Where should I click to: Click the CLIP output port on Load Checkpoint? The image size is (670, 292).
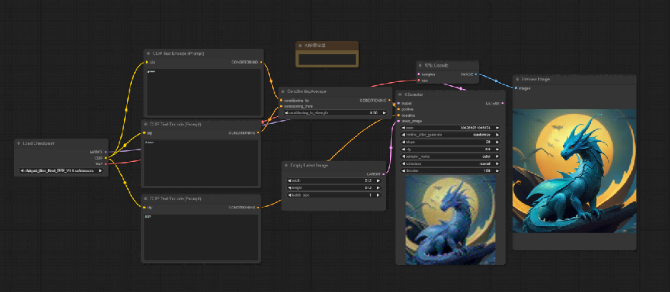(x=105, y=157)
